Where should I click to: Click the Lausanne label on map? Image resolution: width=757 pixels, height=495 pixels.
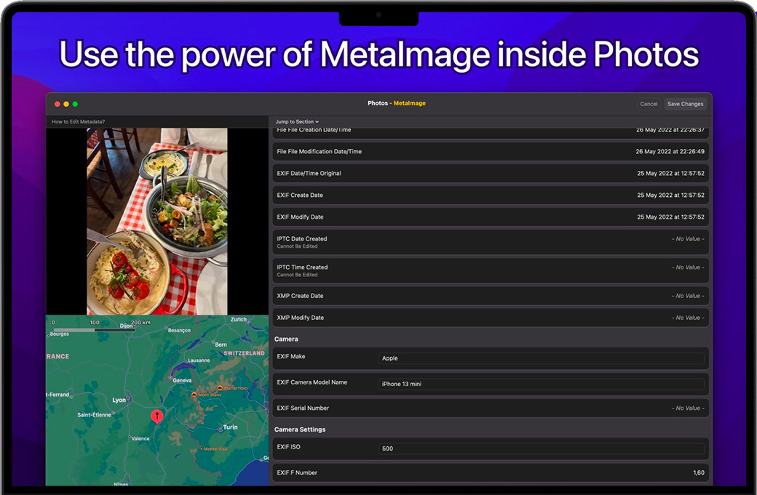pyautogui.click(x=199, y=360)
